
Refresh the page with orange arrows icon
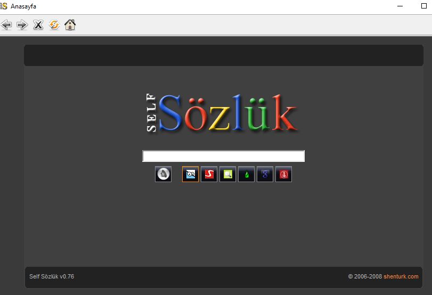click(54, 25)
